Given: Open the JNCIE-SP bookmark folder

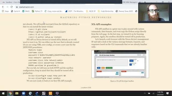Looking at the screenshot, I should [91, 11].
